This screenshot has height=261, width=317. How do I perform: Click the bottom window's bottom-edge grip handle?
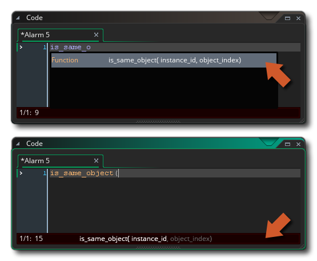coord(158,248)
